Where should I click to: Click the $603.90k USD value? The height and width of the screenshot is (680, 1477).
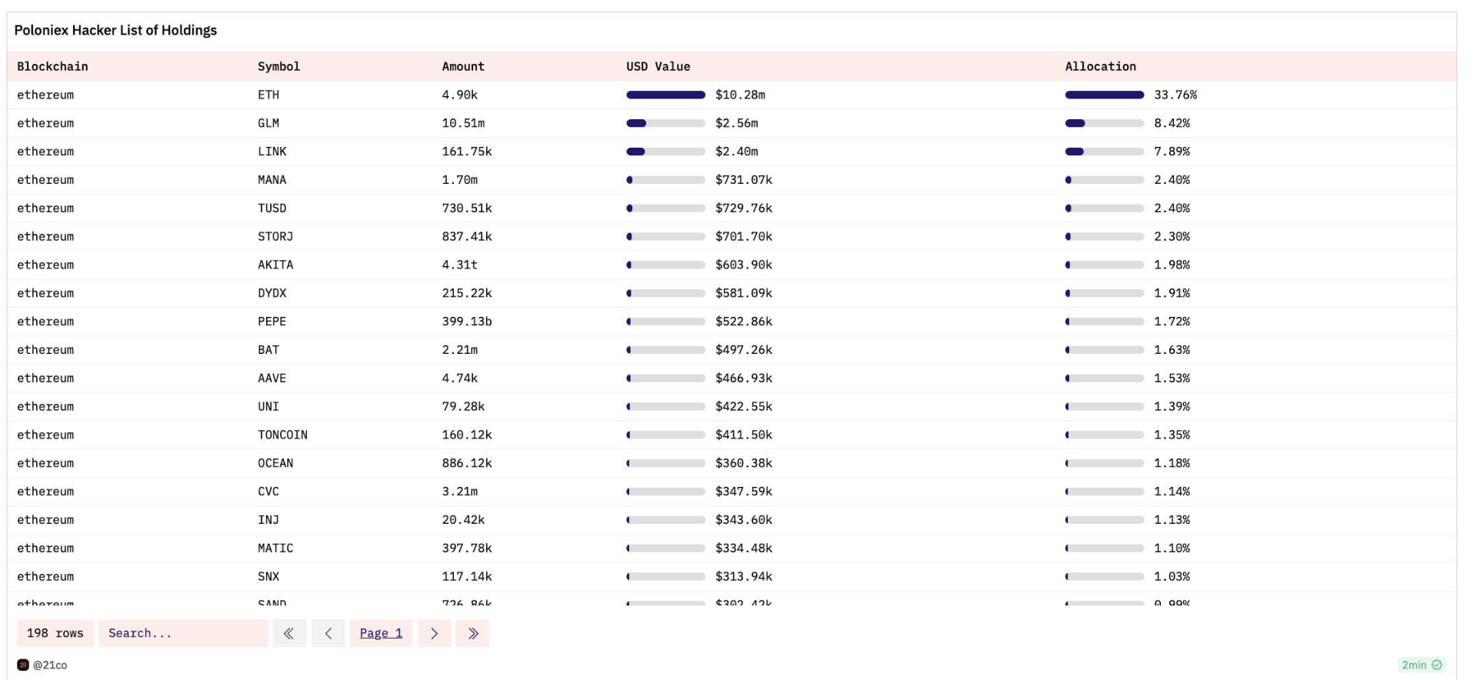(743, 265)
